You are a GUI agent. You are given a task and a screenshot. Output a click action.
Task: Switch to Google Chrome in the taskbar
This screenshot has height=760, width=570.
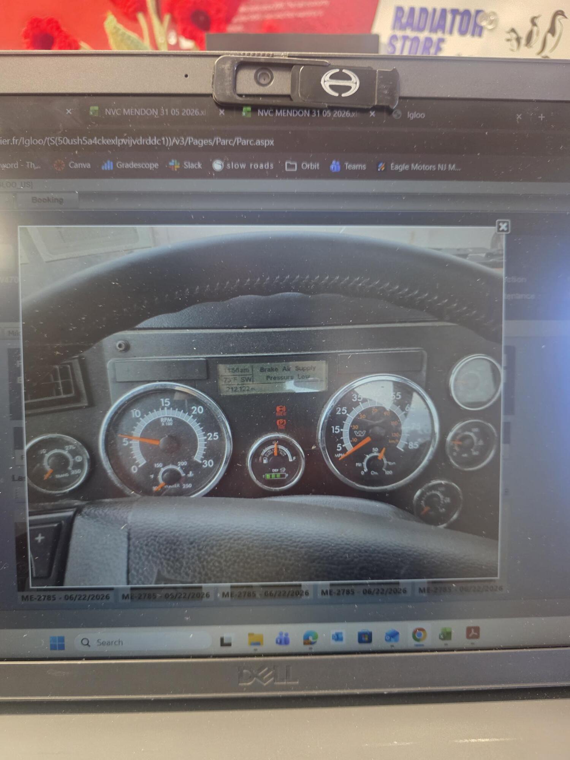419,635
